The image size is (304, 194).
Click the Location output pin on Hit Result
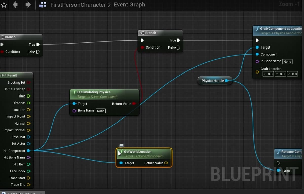(x=28, y=110)
